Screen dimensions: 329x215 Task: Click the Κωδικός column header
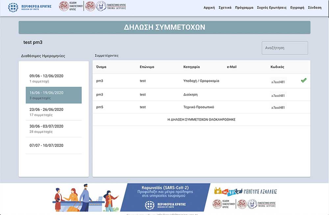click(x=277, y=67)
